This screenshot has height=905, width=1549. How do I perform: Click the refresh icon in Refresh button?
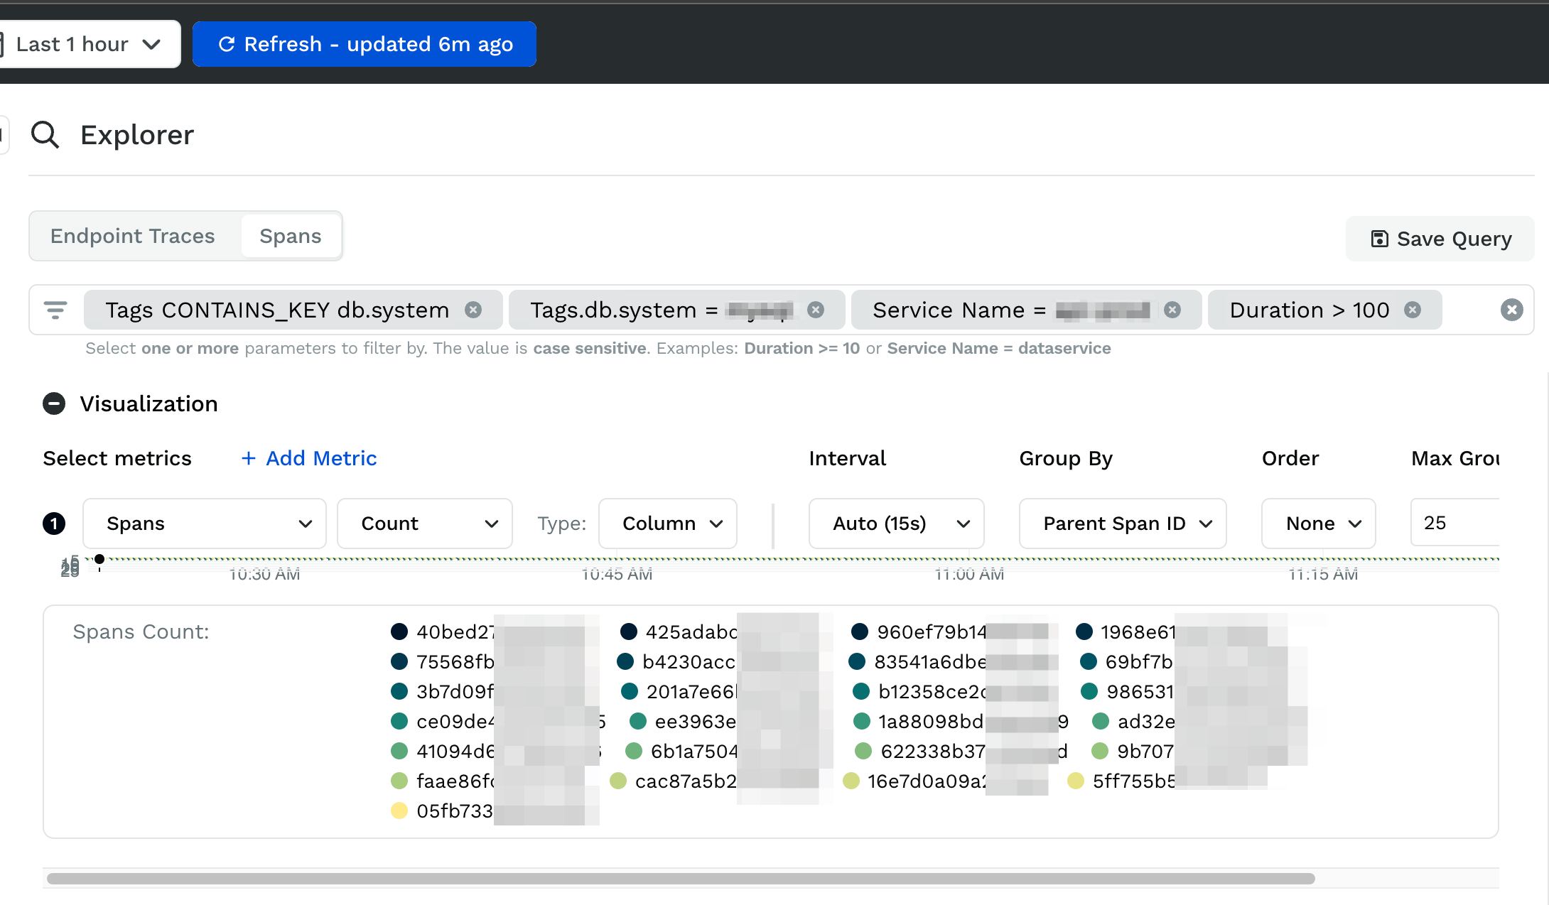(226, 43)
